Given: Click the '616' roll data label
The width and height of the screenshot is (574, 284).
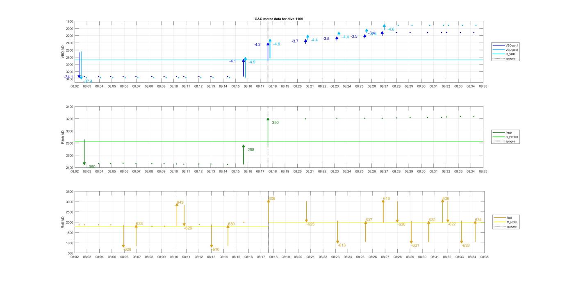Looking at the screenshot, I should click(386, 199).
